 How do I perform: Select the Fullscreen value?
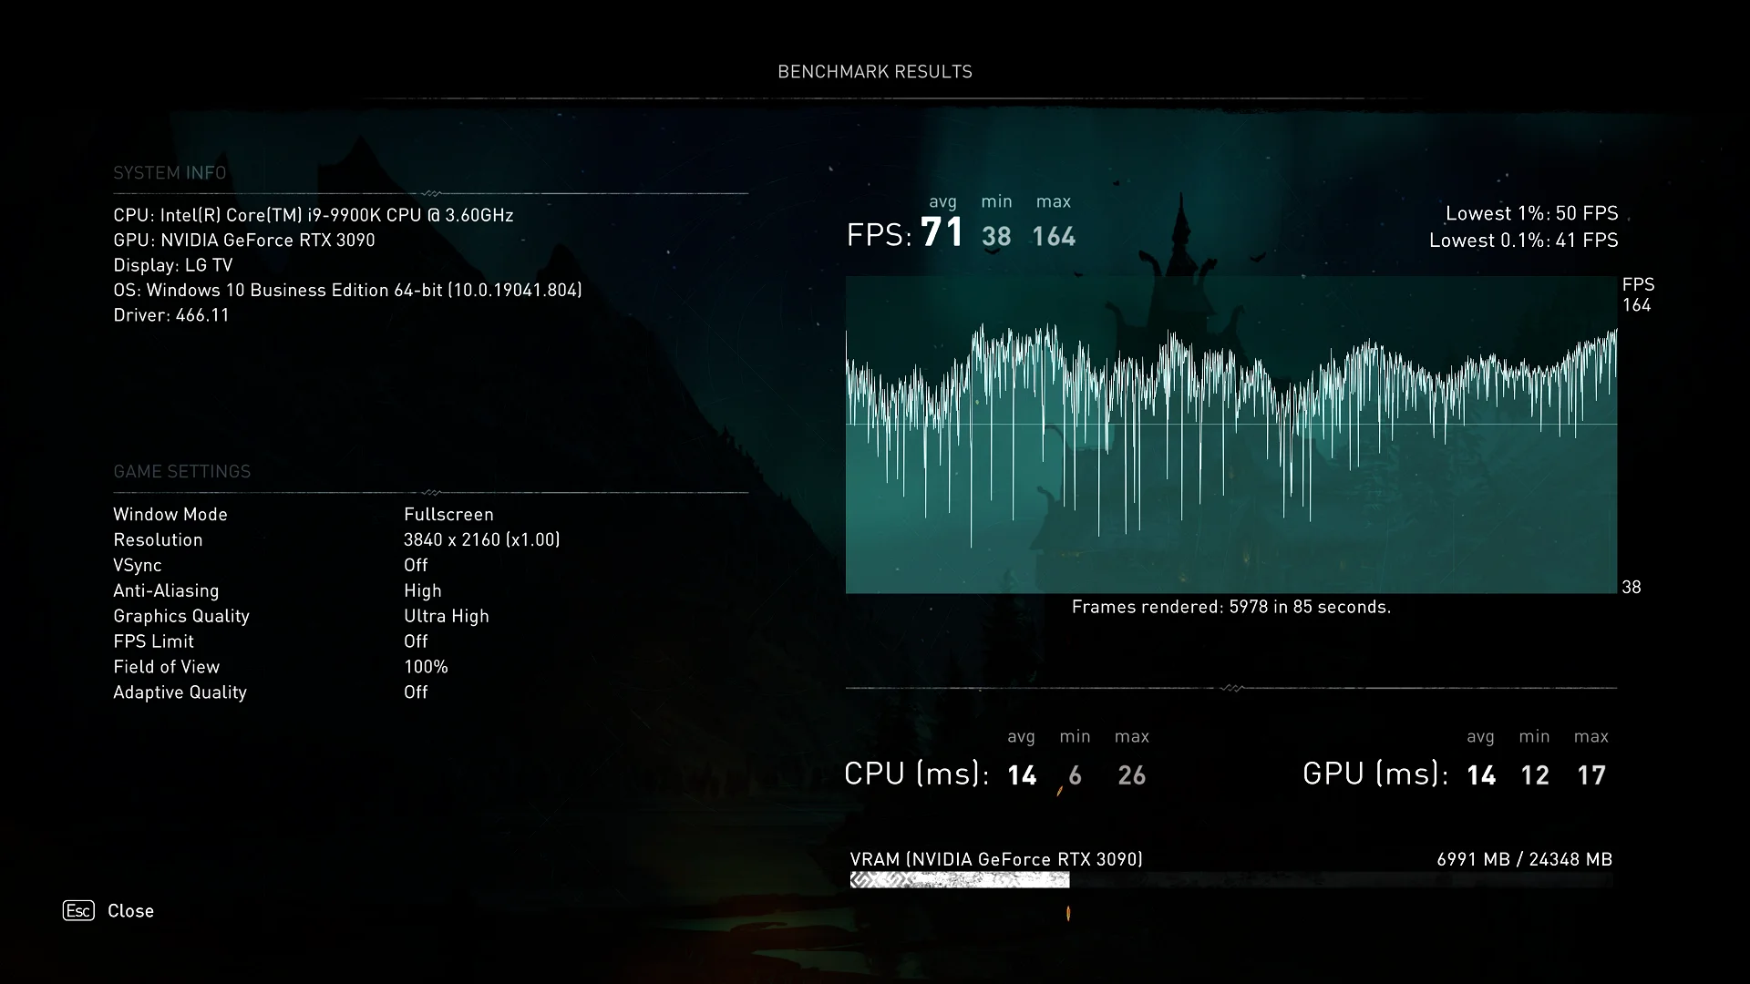(x=448, y=515)
